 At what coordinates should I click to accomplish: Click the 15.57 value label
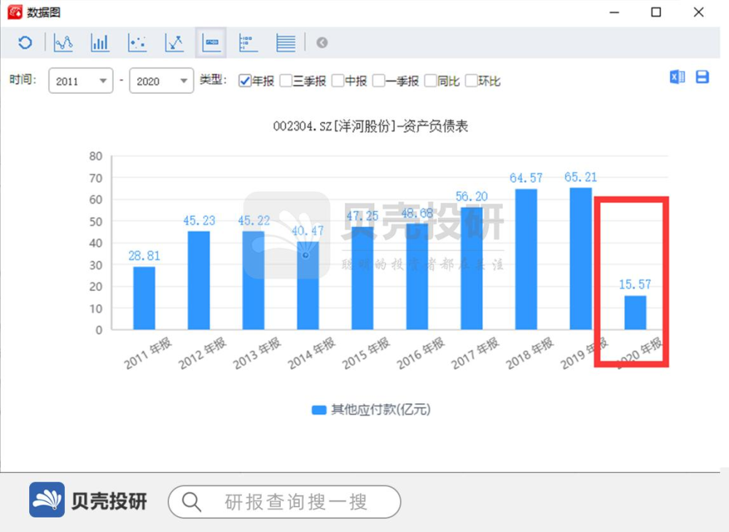pyautogui.click(x=635, y=284)
